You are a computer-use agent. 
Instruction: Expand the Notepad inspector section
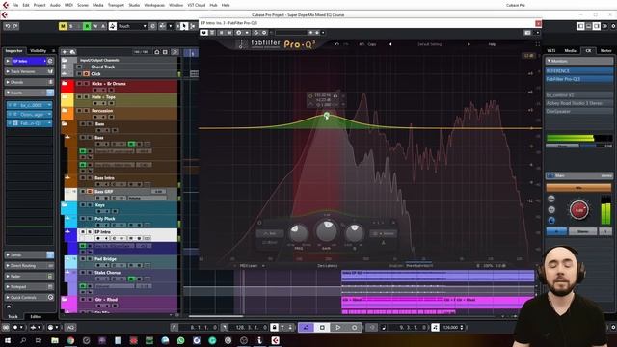point(8,287)
